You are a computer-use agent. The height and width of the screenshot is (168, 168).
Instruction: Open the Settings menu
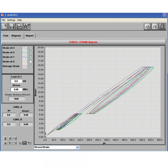[x=11, y=20]
